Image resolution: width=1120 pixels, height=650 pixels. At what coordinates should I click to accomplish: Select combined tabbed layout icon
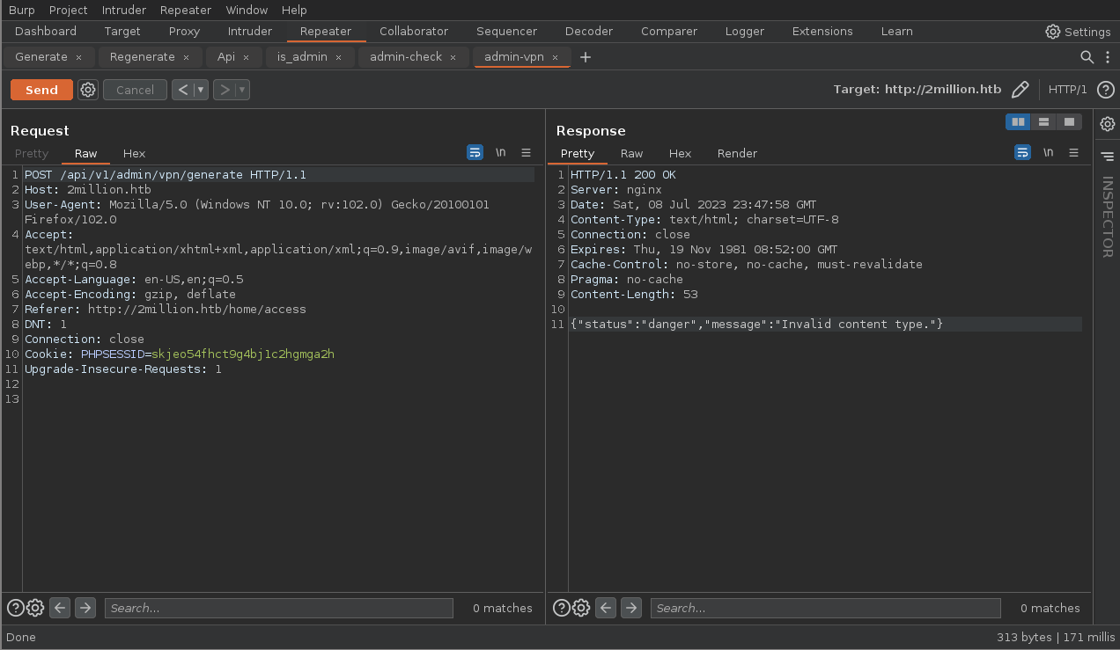1069,121
